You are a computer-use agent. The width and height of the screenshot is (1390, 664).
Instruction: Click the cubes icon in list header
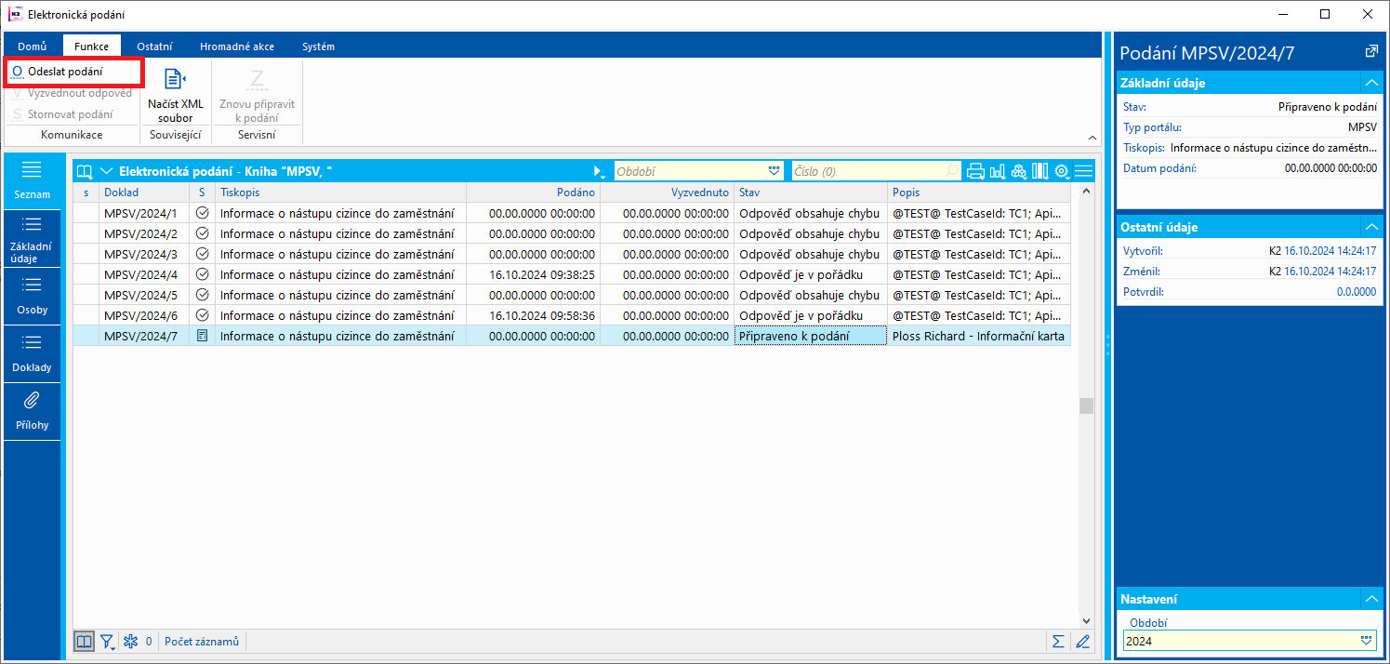pyautogui.click(x=1019, y=171)
